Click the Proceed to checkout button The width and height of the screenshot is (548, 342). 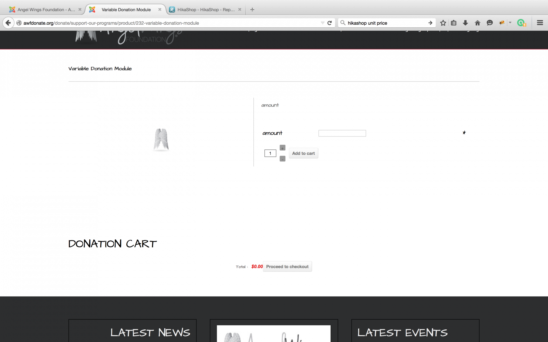[287, 266]
